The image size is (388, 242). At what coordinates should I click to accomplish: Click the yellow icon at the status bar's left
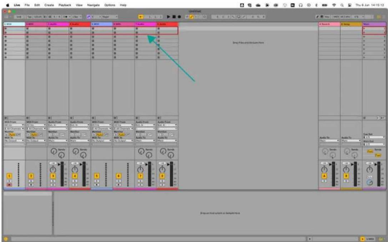point(6,239)
